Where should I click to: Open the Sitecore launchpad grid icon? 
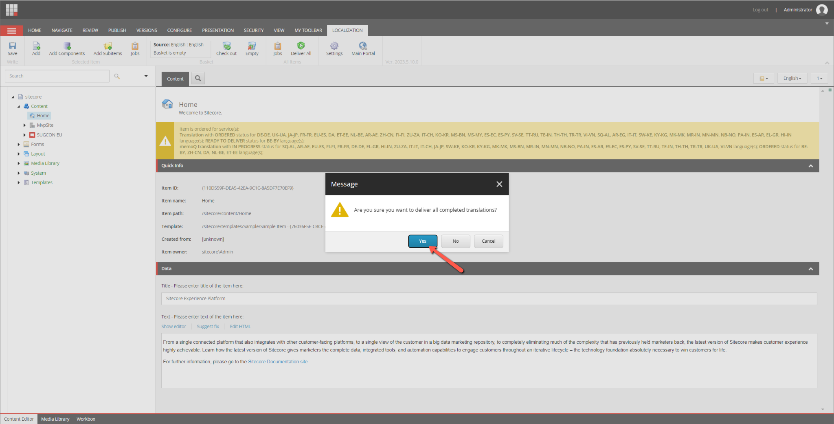click(11, 9)
